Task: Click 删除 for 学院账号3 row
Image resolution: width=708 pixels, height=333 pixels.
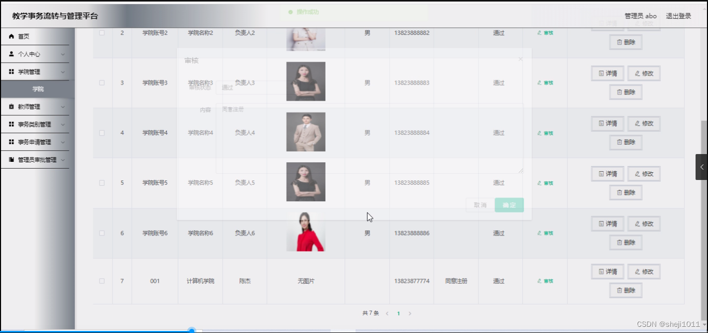Action: pos(626,92)
